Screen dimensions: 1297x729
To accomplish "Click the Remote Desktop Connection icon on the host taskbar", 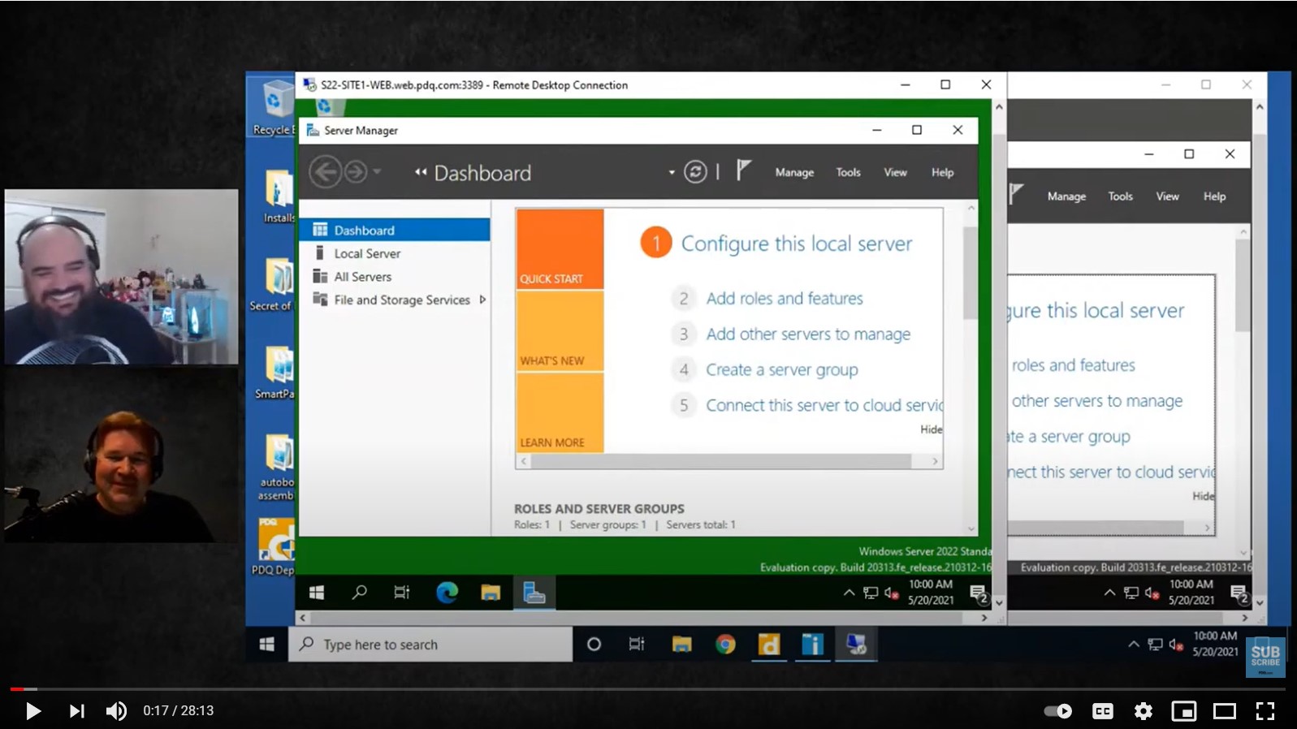I will tap(856, 645).
